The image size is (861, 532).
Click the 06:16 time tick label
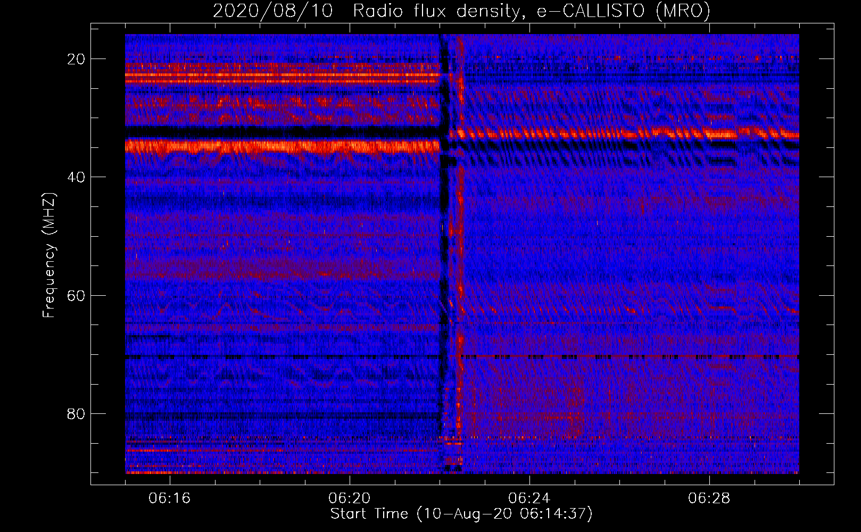point(170,498)
